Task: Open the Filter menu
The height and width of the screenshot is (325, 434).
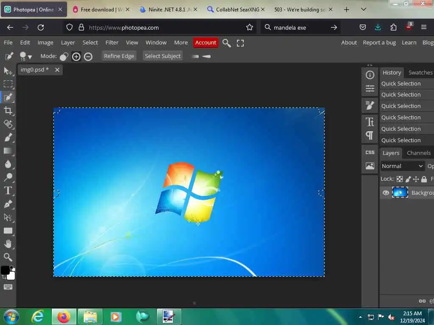Action: point(112,43)
